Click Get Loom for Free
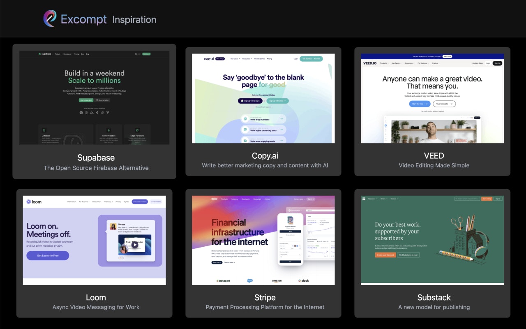Screen dimensions: 526x329 48,255
